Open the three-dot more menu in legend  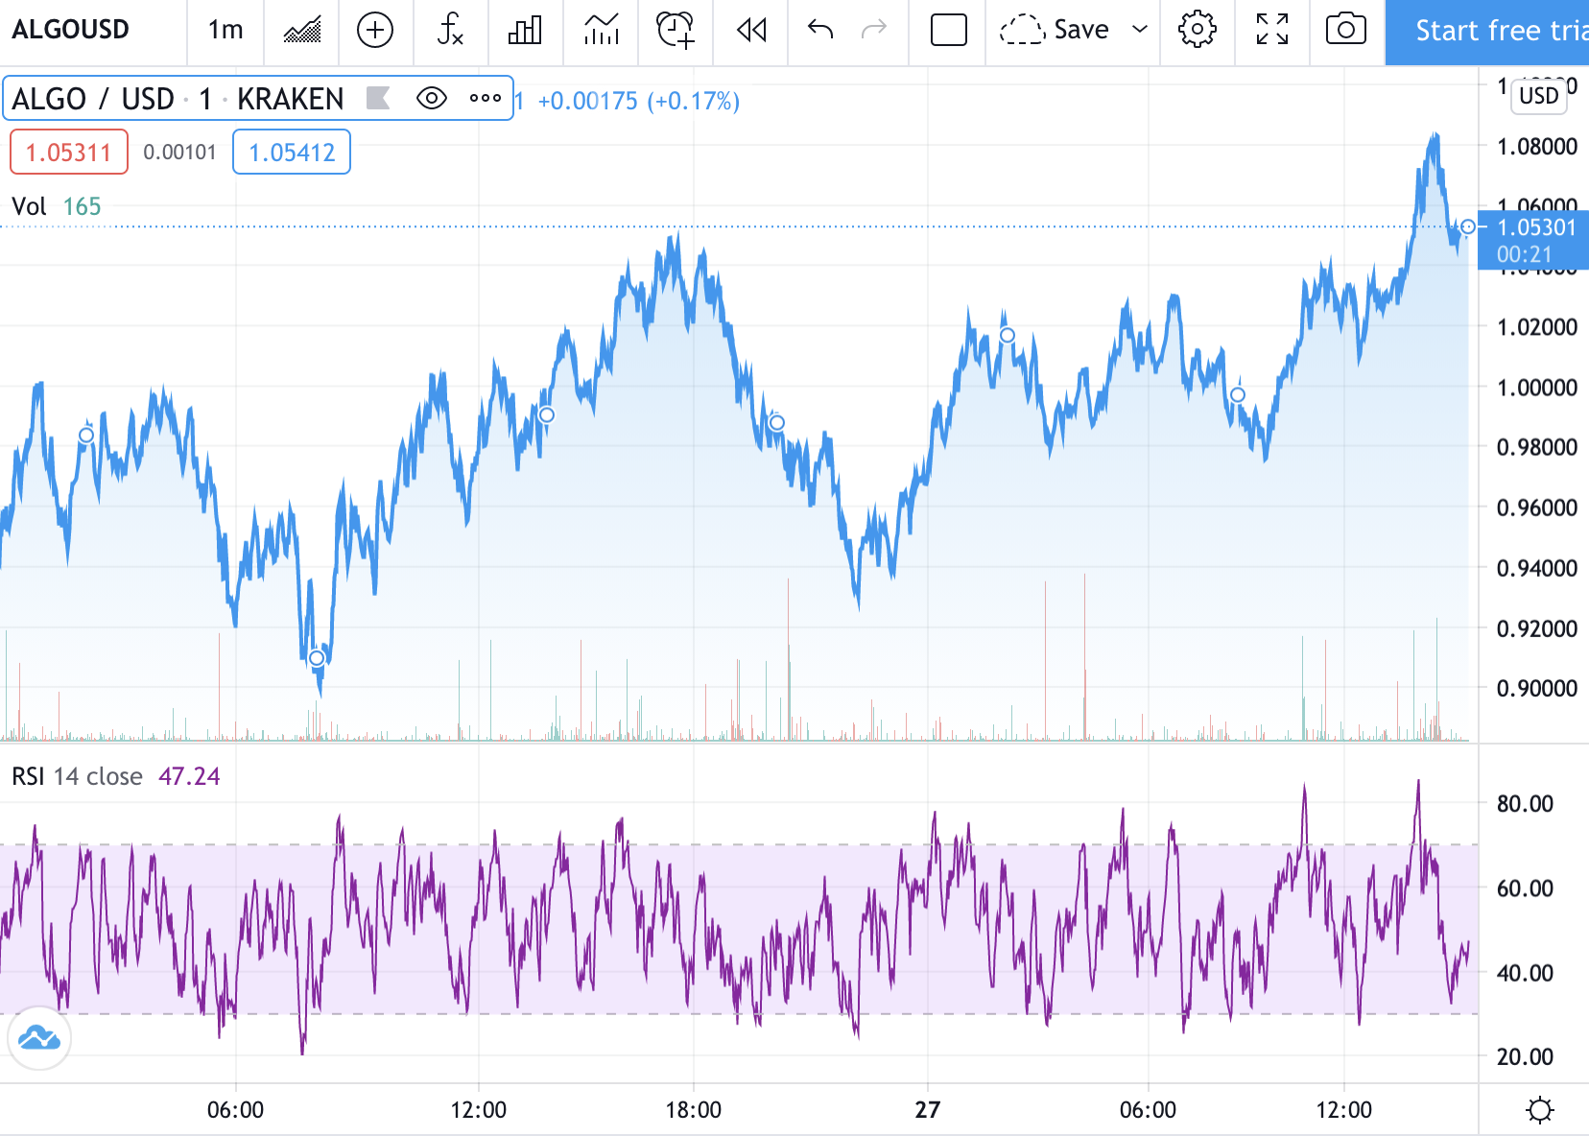(x=486, y=98)
